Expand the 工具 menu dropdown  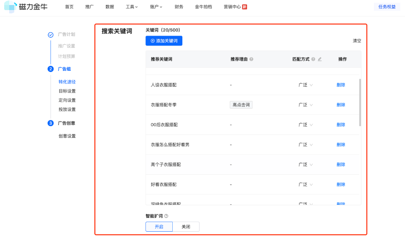130,6
